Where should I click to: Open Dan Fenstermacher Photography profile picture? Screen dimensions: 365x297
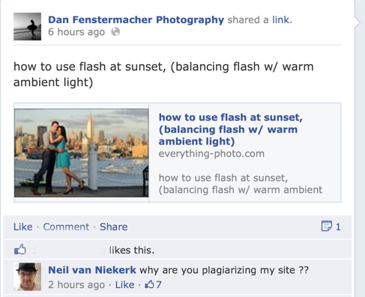(27, 26)
